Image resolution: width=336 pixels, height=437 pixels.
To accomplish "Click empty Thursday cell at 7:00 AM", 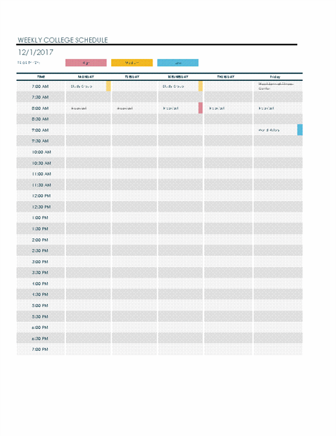I will click(228, 86).
